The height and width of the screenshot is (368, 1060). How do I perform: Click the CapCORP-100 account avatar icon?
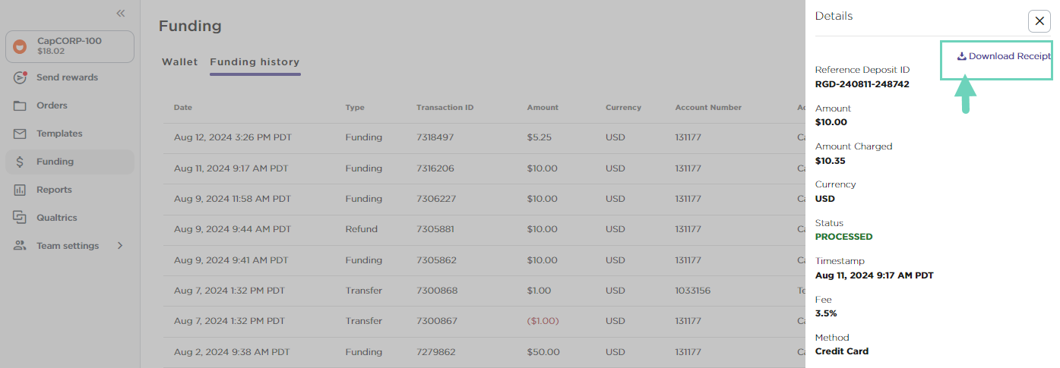(x=21, y=46)
